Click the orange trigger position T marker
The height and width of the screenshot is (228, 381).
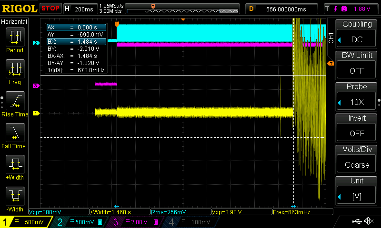[117, 23]
